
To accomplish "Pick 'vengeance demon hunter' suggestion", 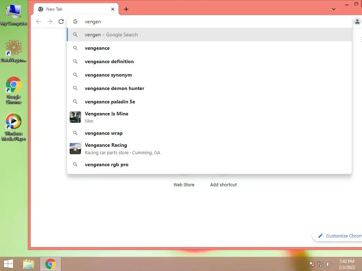I will (x=209, y=88).
